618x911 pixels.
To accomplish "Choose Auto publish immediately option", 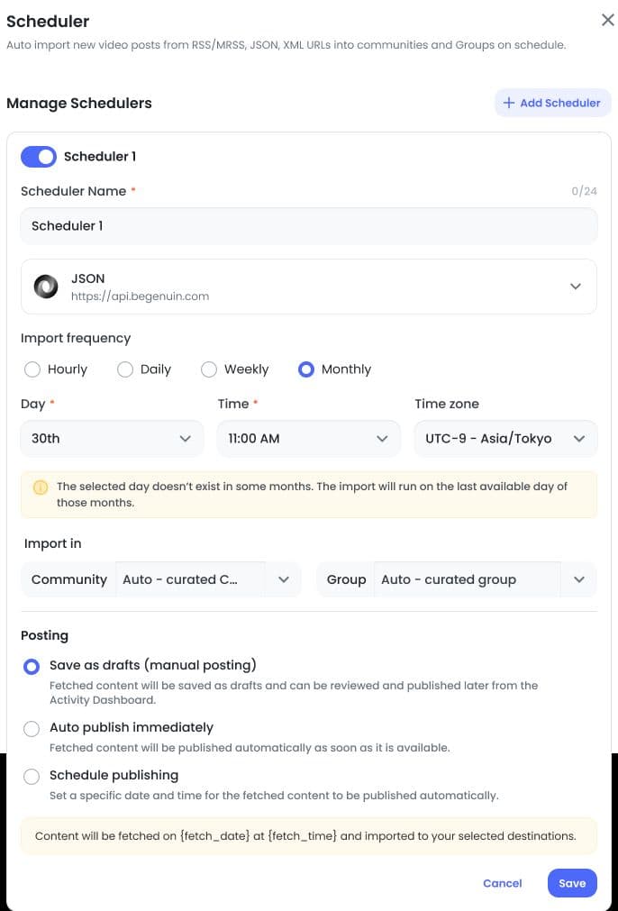I will [x=32, y=729].
